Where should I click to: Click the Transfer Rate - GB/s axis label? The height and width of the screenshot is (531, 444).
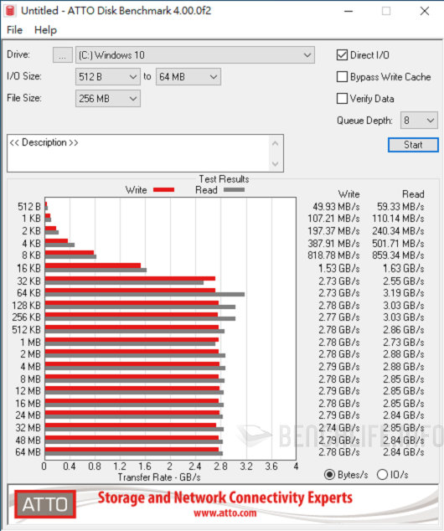click(159, 477)
